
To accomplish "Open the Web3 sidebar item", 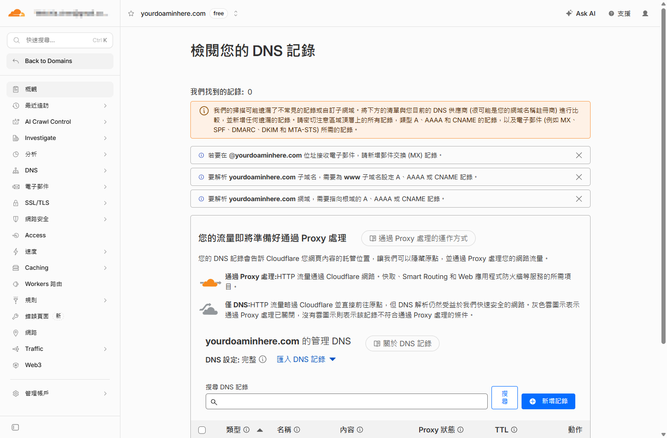I will (x=60, y=365).
